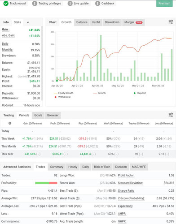The width and height of the screenshot is (176, 224).
Task: Click the green Track record checkmark icon
Action: coord(6,4)
